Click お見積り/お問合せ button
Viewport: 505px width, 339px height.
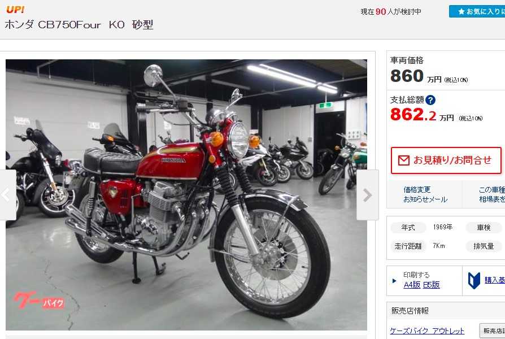pyautogui.click(x=446, y=160)
